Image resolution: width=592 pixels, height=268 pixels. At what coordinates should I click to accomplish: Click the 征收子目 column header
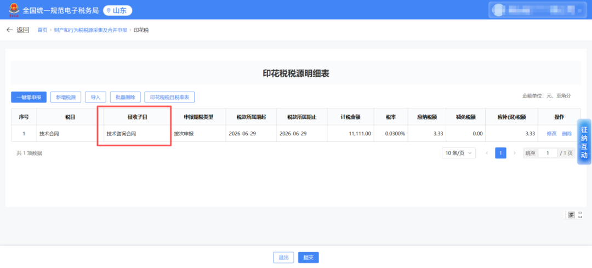[138, 117]
